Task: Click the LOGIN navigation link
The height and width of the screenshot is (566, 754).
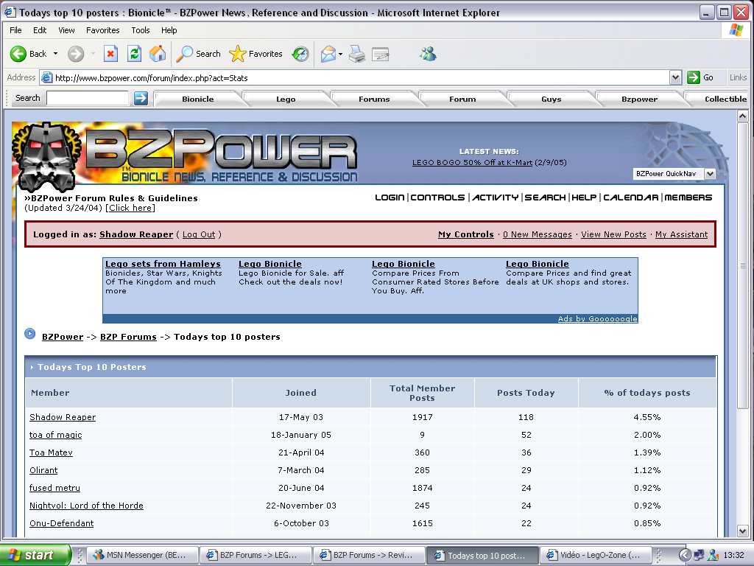Action: point(390,198)
